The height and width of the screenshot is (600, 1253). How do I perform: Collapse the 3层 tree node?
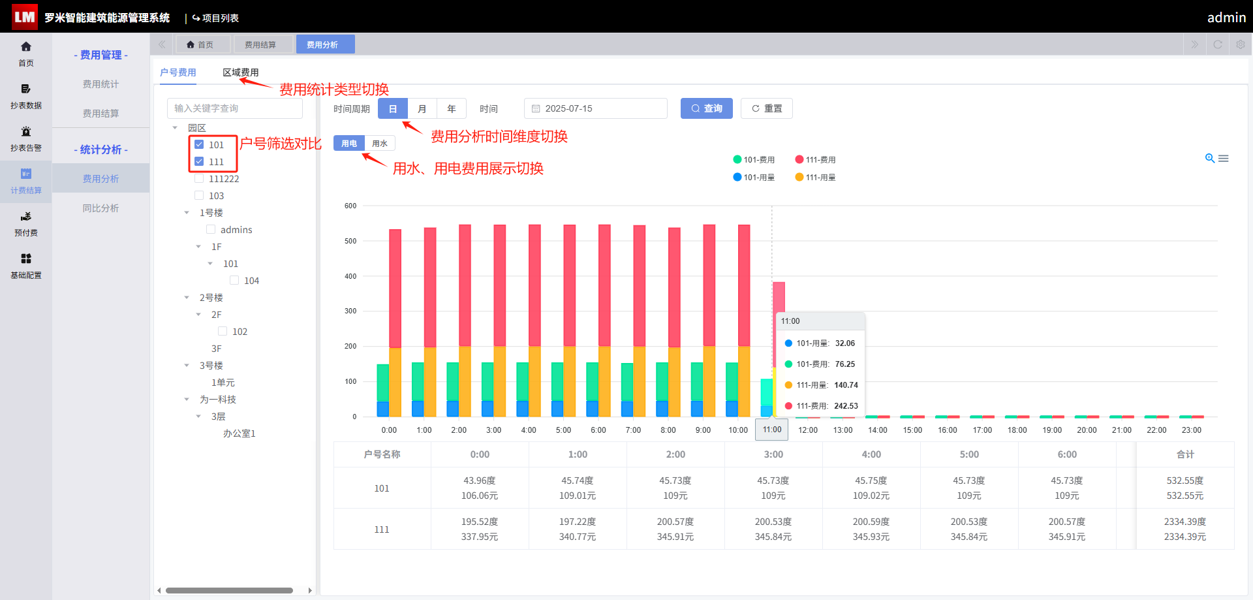[198, 416]
